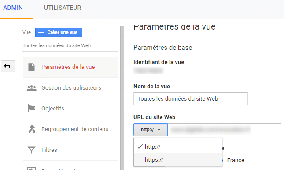Click the Identifiant de la vue label
Viewport: 284px width, 170px height.
click(159, 62)
